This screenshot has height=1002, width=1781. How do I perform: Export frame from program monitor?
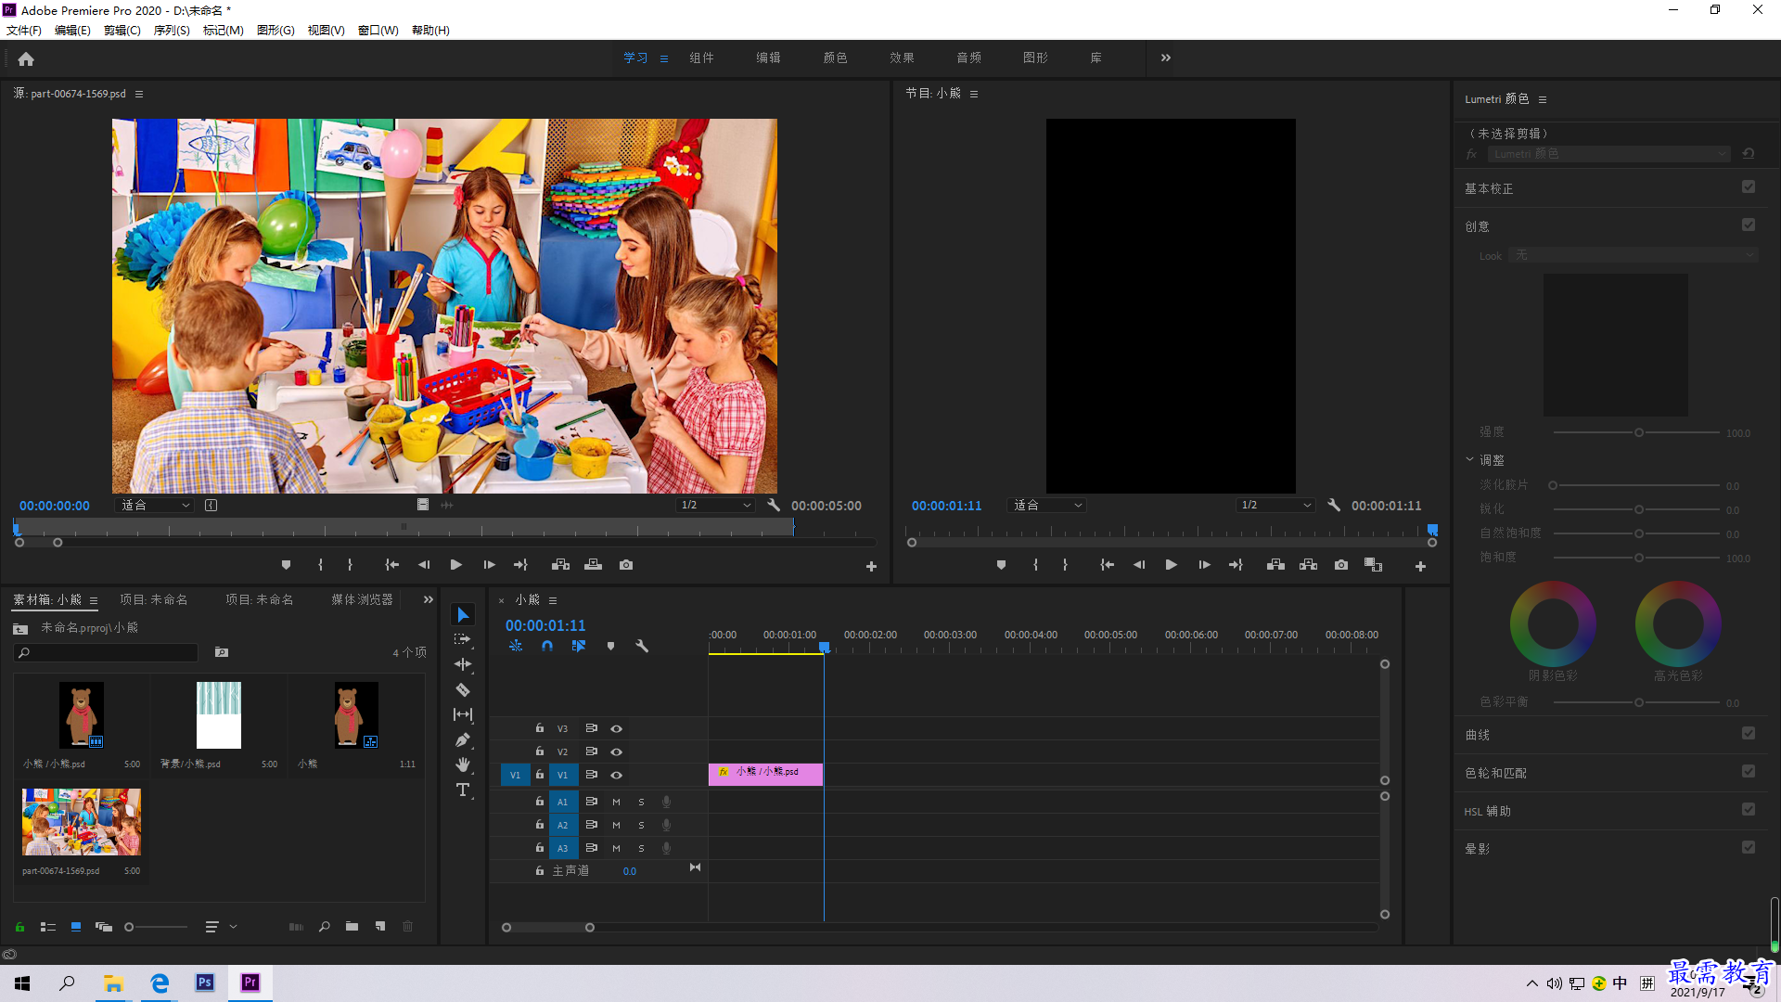(1341, 564)
